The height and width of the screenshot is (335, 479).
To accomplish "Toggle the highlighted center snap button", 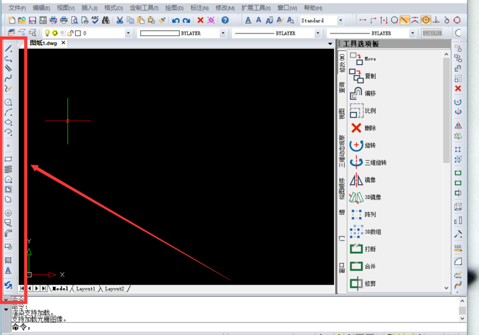I will coord(425,20).
